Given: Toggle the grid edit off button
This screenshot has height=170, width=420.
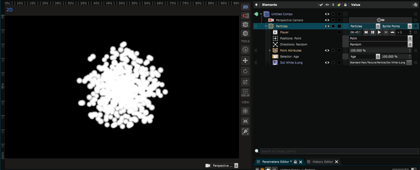Looking at the screenshot, I should (245, 93).
